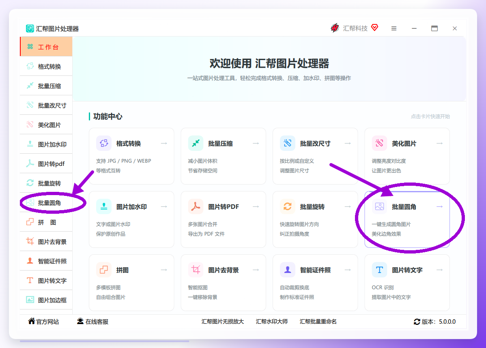
Task: Click the red diamond VIP icon
Action: click(375, 28)
